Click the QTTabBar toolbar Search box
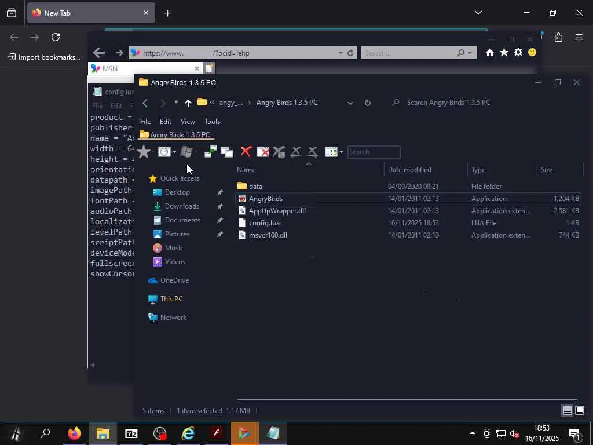Image resolution: width=593 pixels, height=445 pixels. (374, 152)
